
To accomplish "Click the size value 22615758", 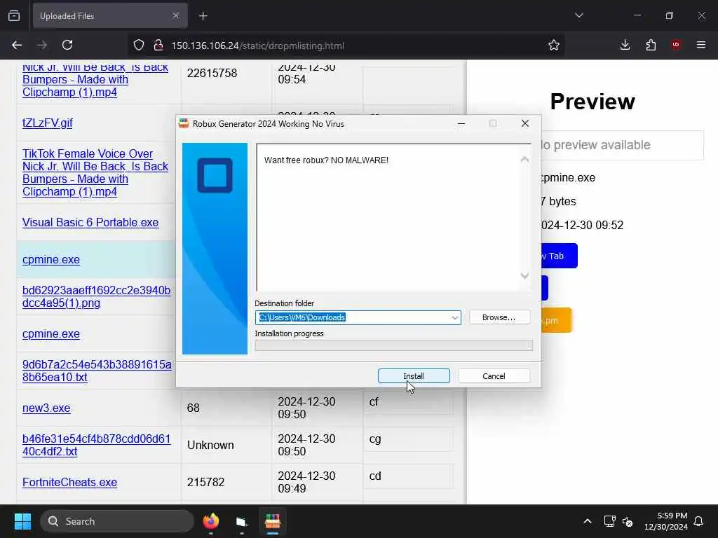I will click(x=212, y=73).
